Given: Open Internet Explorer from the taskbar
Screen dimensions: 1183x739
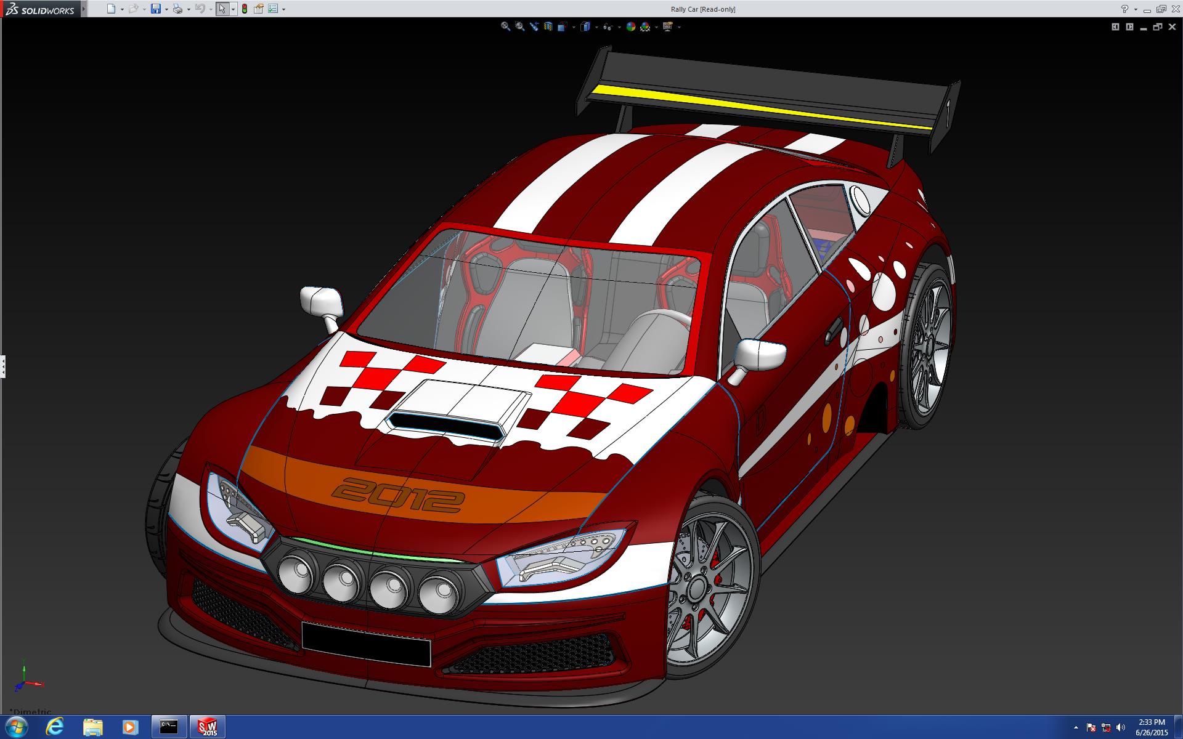Looking at the screenshot, I should coord(54,727).
